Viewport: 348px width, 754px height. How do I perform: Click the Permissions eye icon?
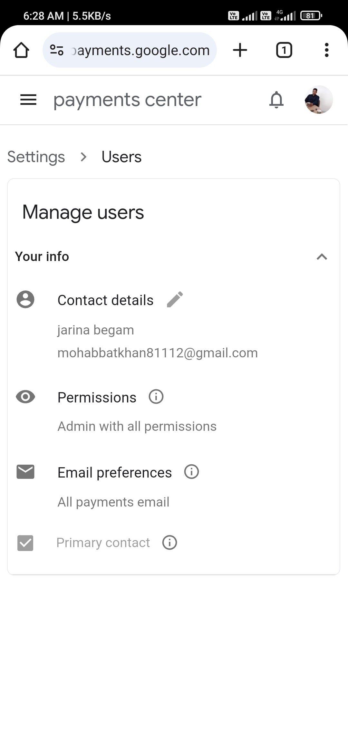pyautogui.click(x=25, y=397)
